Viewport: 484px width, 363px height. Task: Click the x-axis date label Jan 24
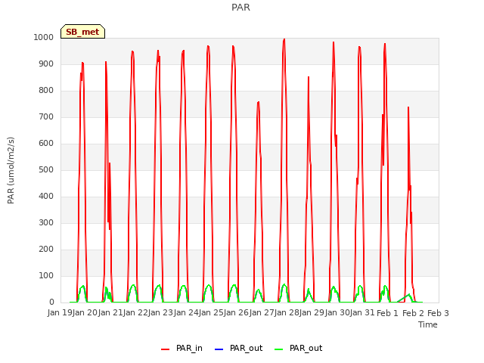click(186, 313)
